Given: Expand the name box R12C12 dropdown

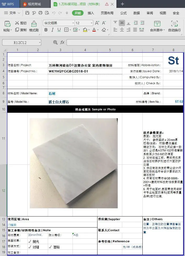Looking at the screenshot, I should click(39, 43).
